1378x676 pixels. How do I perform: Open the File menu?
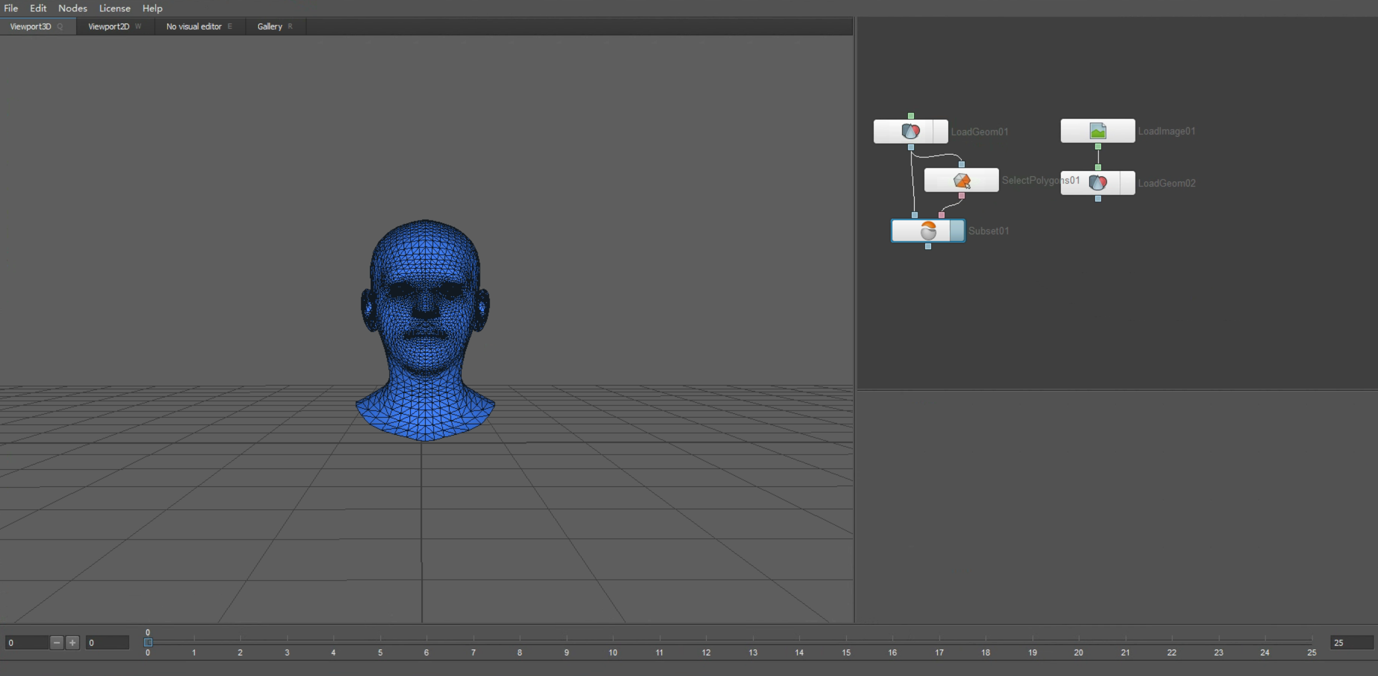click(11, 8)
